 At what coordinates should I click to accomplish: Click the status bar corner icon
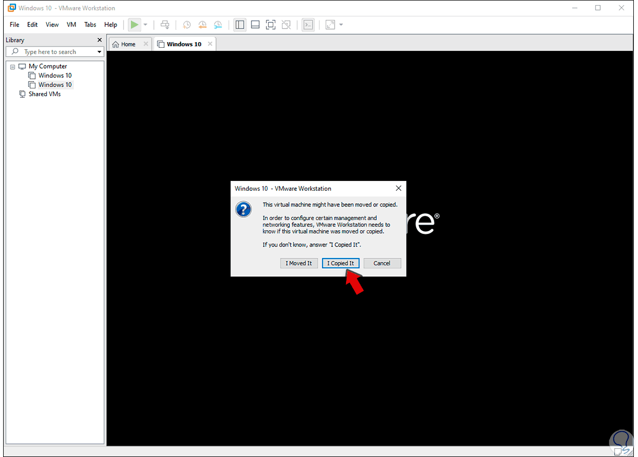[x=619, y=452]
